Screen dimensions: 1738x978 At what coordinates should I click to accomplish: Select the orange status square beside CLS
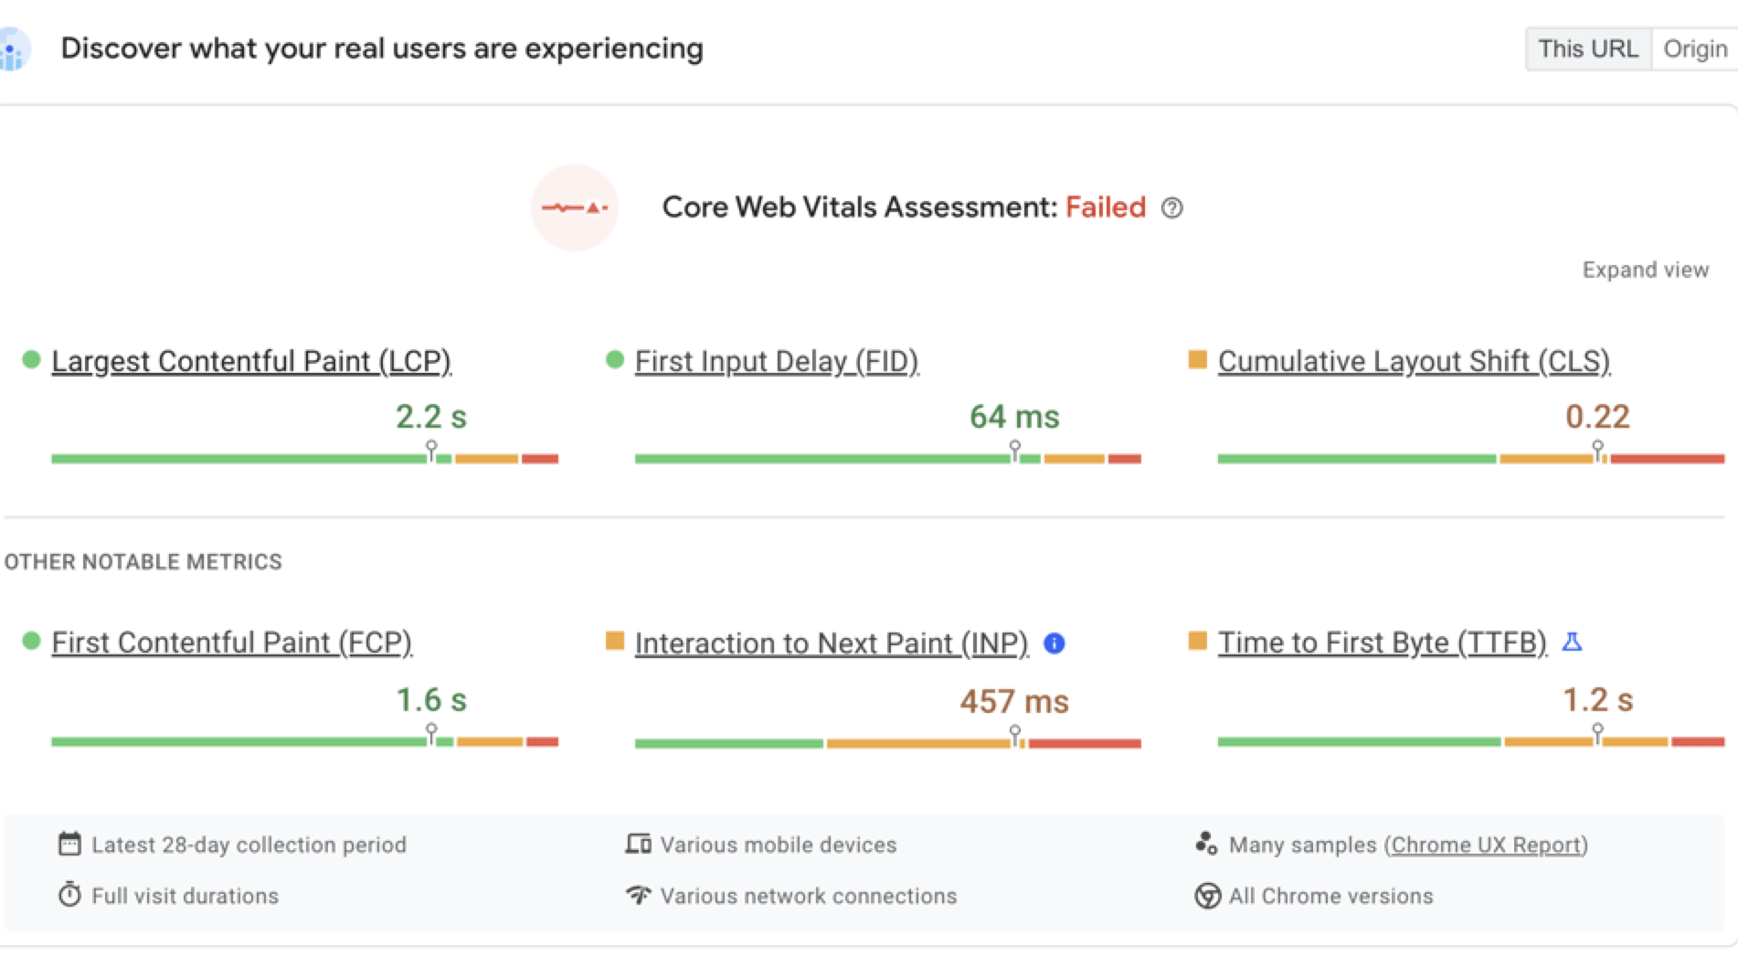(x=1197, y=359)
